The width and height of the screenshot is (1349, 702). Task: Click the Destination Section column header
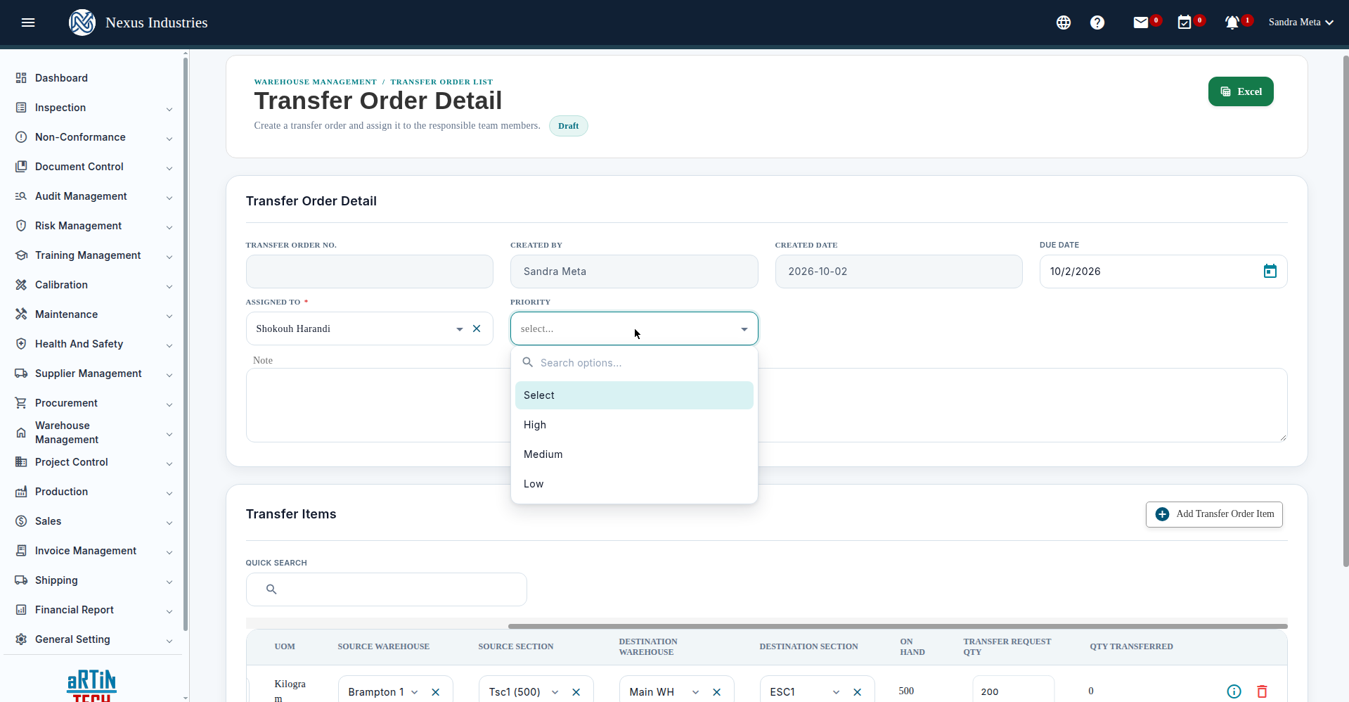coord(808,646)
